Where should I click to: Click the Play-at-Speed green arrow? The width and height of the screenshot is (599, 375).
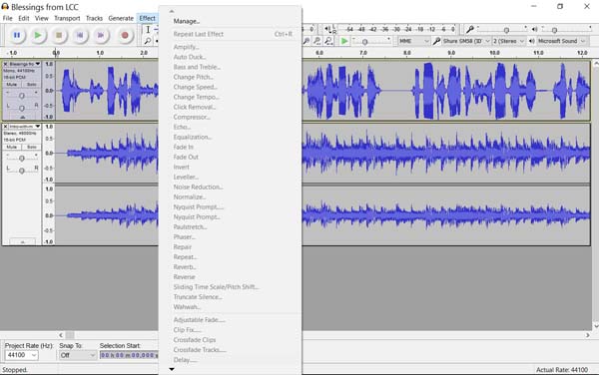(x=344, y=41)
